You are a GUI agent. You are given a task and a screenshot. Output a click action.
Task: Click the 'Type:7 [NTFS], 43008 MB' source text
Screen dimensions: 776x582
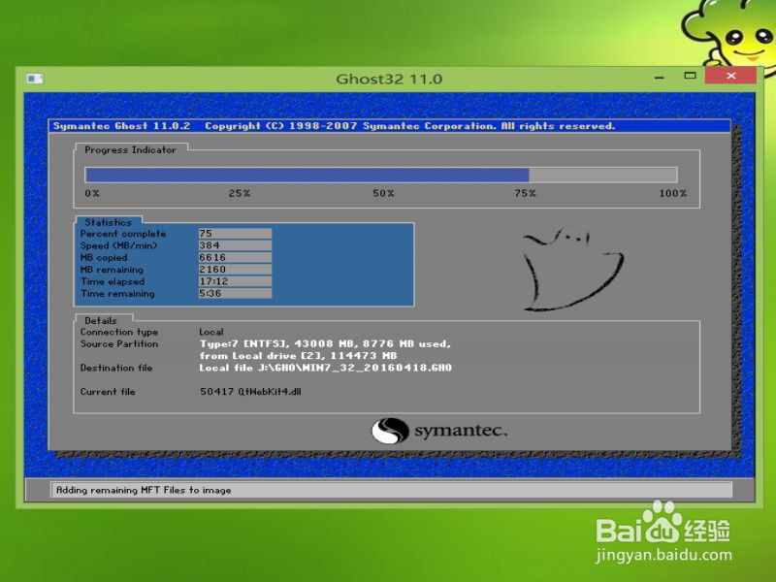click(325, 344)
